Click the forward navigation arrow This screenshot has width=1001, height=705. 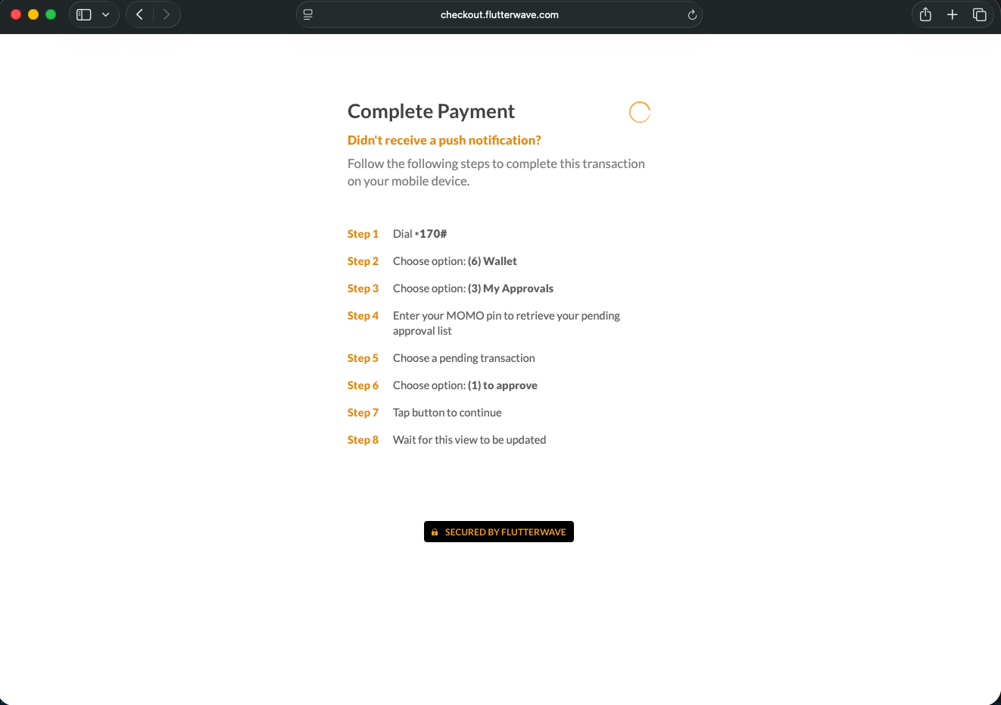(167, 14)
